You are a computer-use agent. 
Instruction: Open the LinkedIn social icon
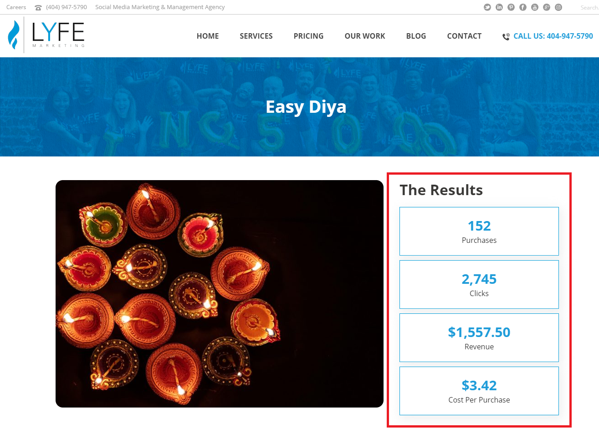pyautogui.click(x=499, y=7)
